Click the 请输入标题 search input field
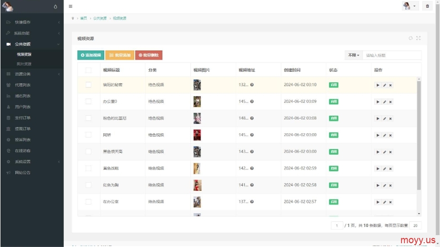The image size is (440, 247). (392, 55)
